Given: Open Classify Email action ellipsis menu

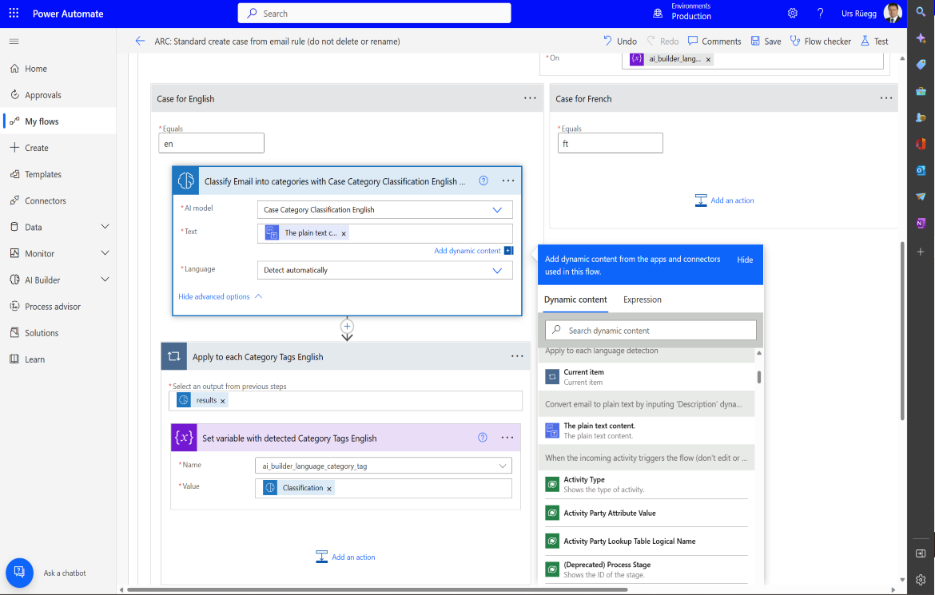Looking at the screenshot, I should point(508,180).
